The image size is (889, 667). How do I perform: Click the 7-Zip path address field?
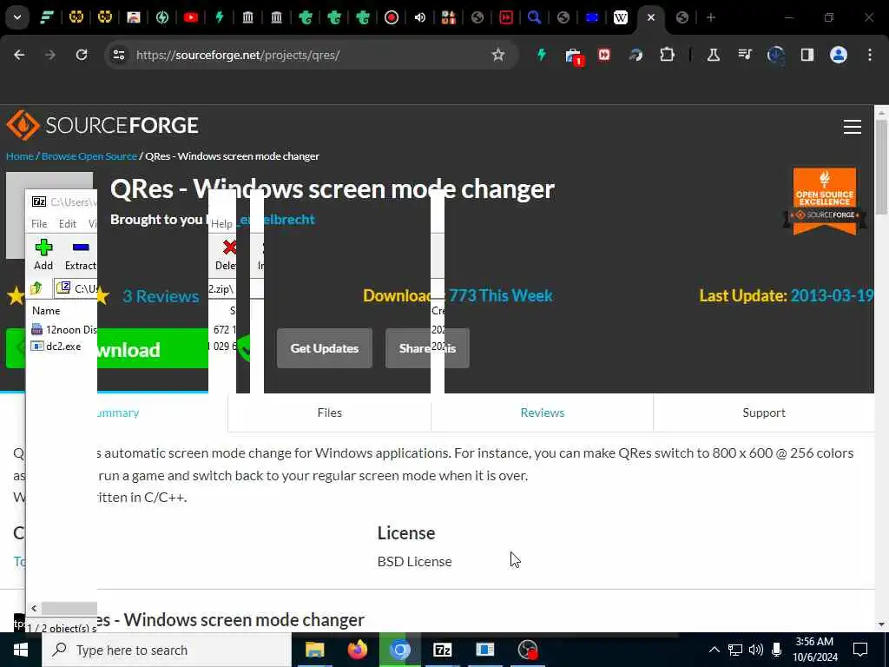point(76,288)
